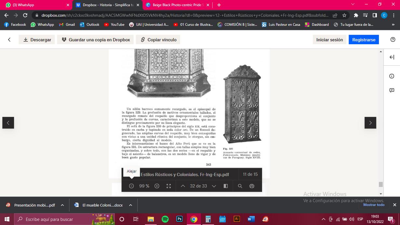The image size is (400, 225).
Task: Click Guardar una copia en Dropbox
Action: click(x=96, y=40)
